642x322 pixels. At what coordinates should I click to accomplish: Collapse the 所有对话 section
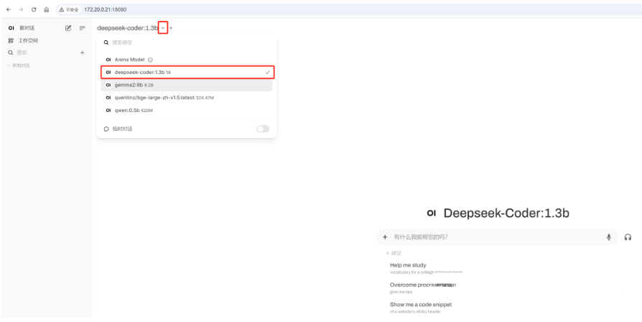(19, 65)
